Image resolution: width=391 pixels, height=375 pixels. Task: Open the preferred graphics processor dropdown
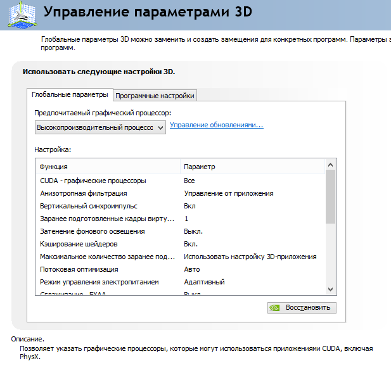[x=100, y=127]
